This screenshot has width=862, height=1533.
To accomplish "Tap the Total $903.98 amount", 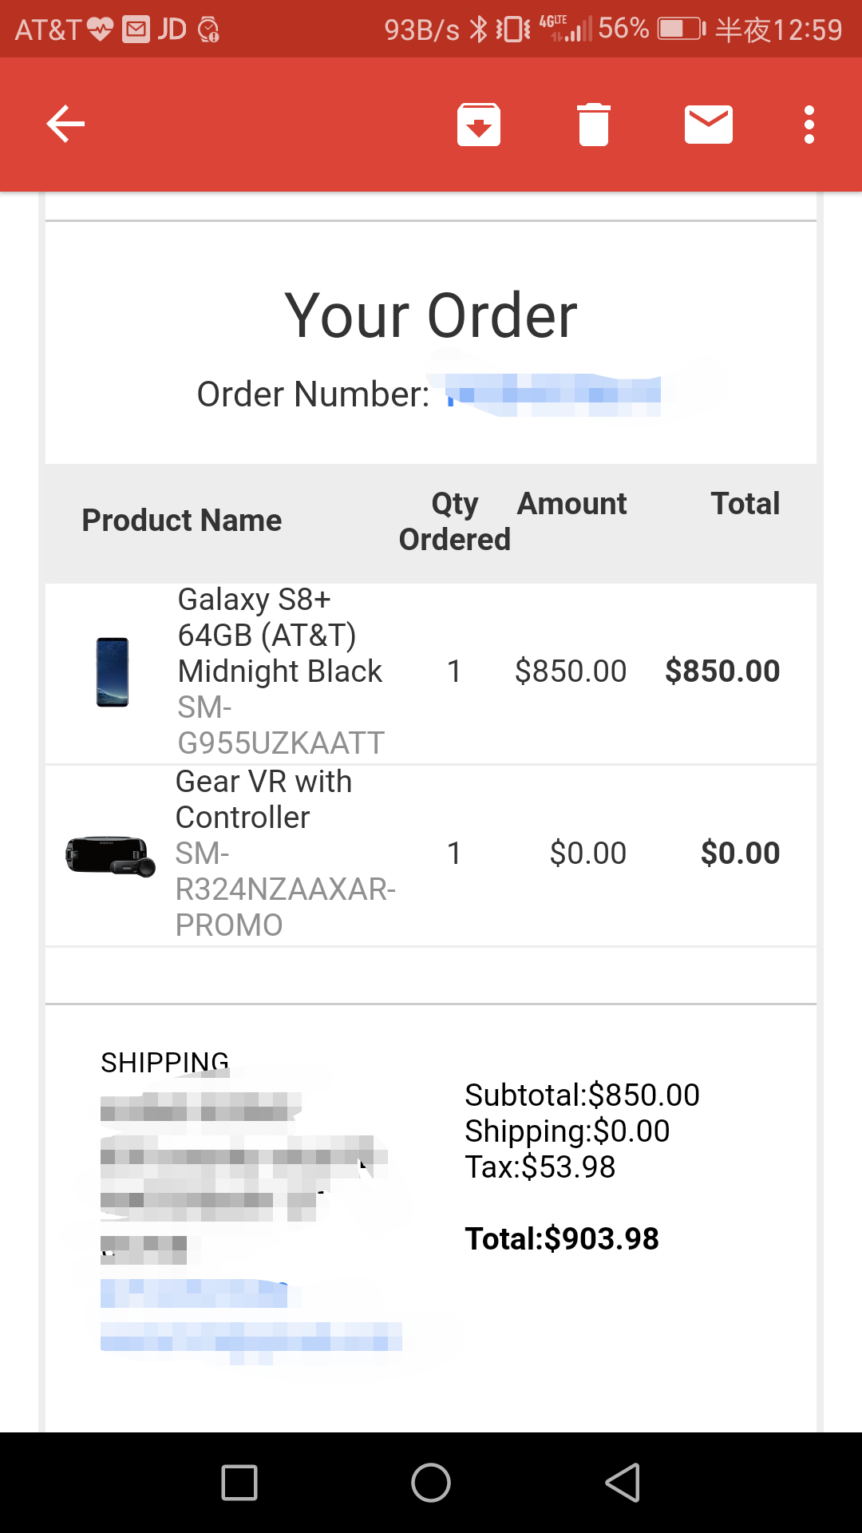I will click(562, 1238).
